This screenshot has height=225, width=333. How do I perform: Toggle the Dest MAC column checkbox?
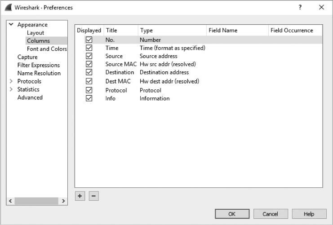point(89,81)
